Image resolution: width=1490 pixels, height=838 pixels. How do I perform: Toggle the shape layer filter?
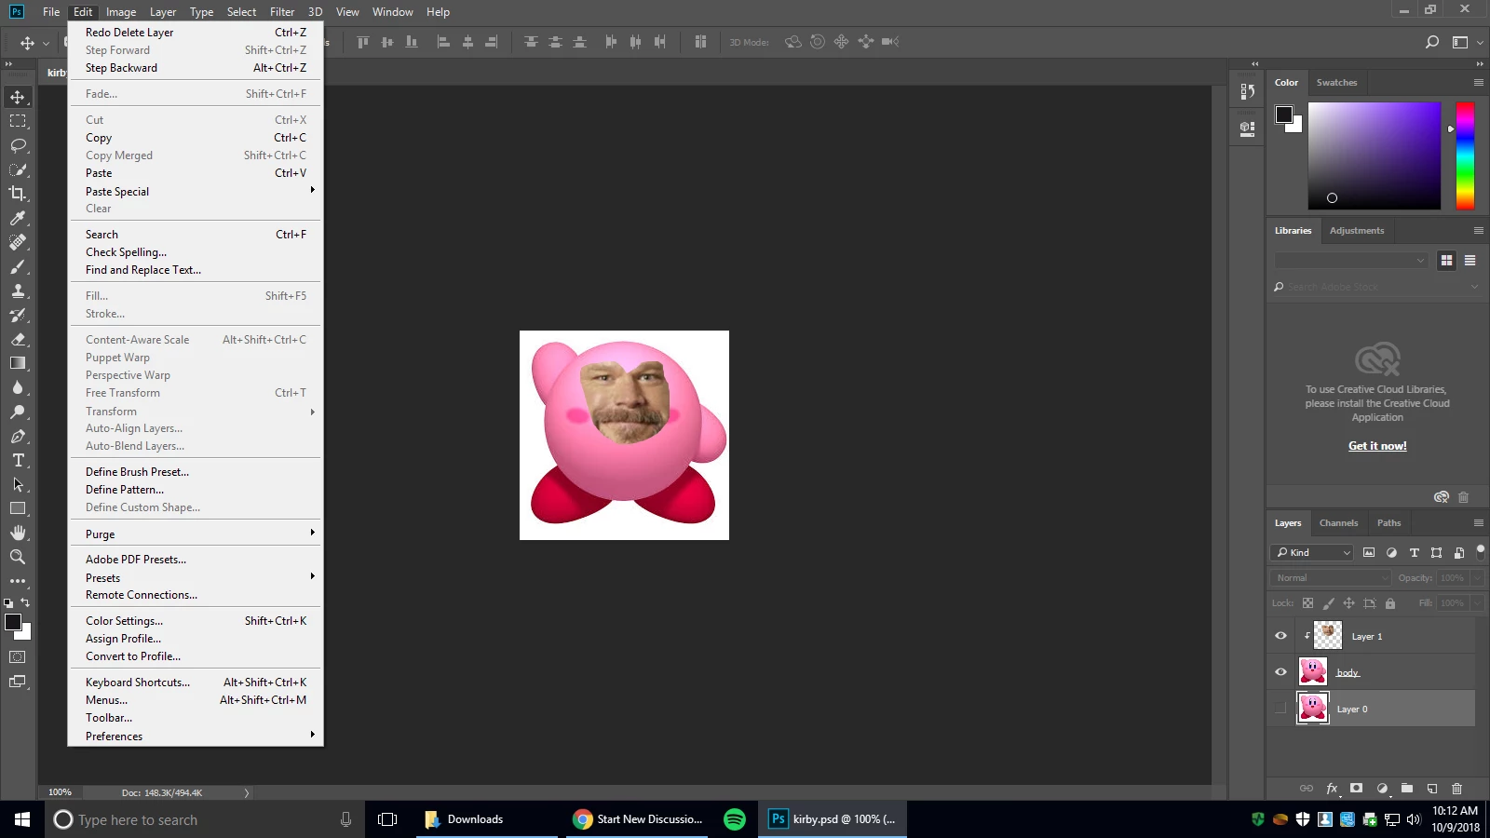pyautogui.click(x=1436, y=552)
